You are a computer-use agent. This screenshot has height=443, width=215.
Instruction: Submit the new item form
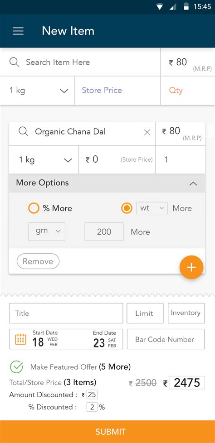tap(107, 432)
